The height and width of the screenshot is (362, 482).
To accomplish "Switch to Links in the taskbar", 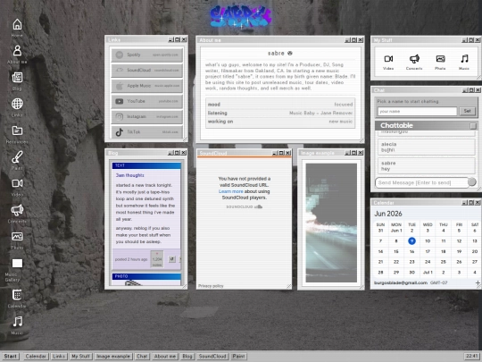I will [x=59, y=356].
